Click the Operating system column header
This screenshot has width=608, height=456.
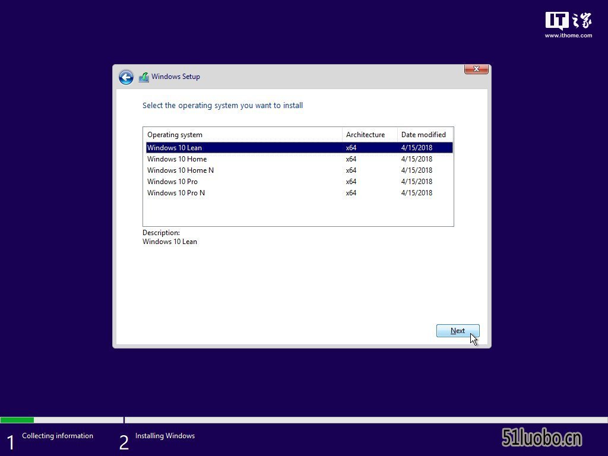pos(243,135)
